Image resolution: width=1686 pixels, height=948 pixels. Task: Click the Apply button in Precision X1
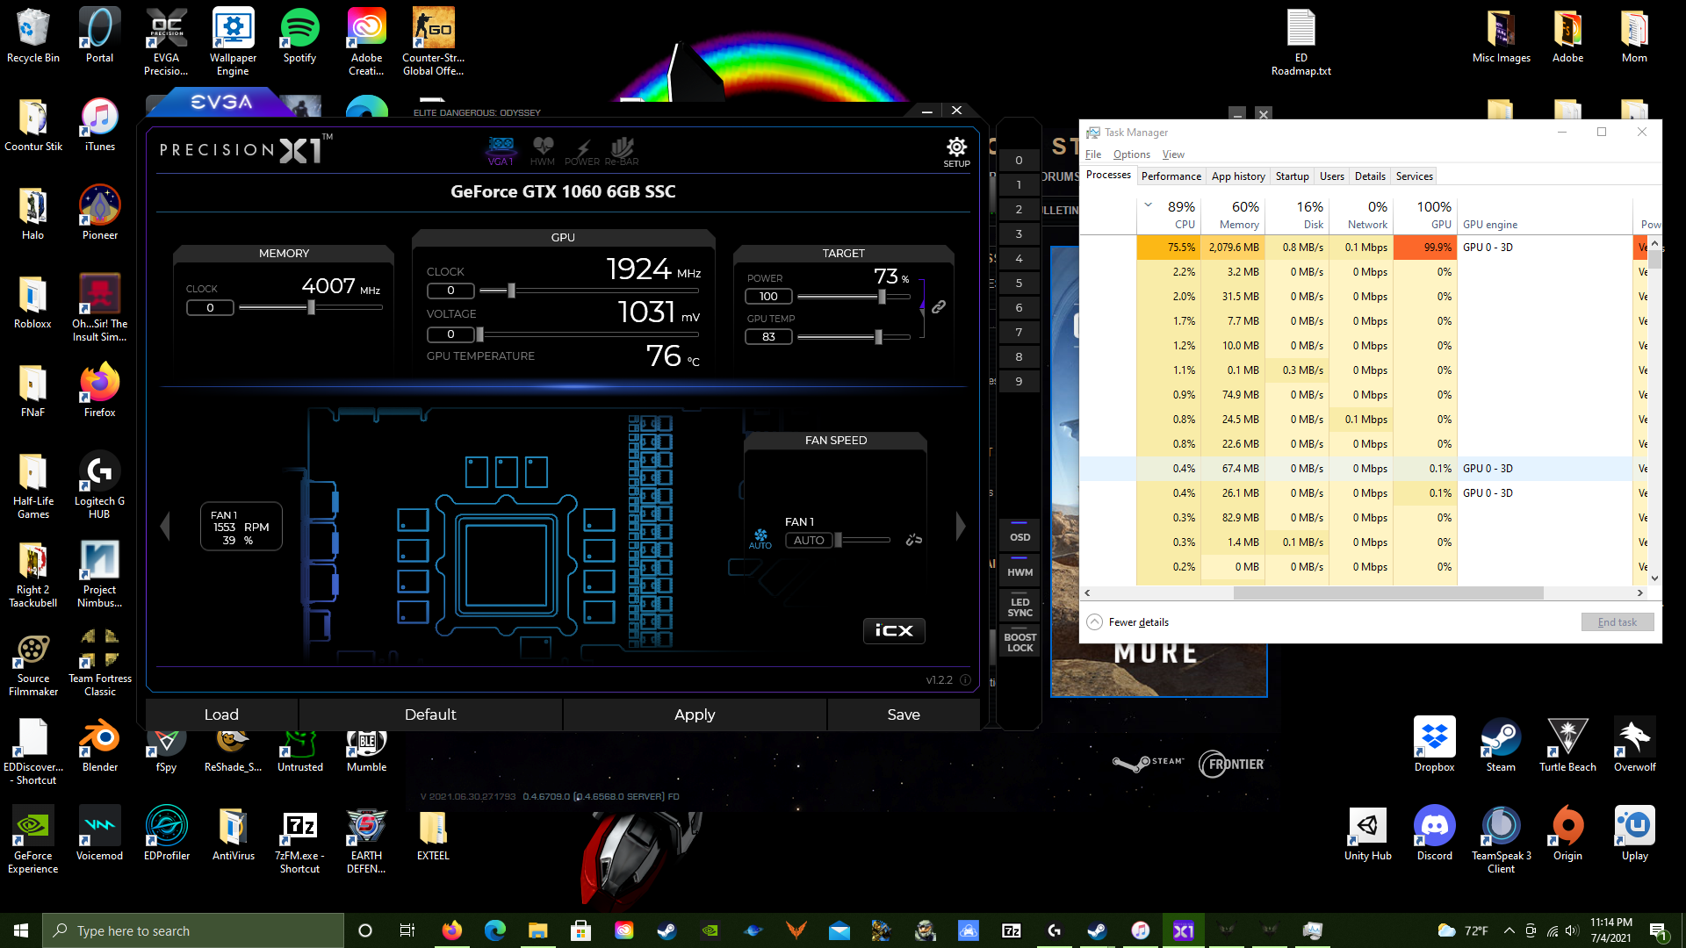pyautogui.click(x=695, y=715)
